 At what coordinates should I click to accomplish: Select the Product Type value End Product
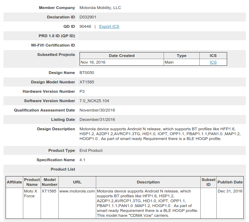[x=91, y=150]
